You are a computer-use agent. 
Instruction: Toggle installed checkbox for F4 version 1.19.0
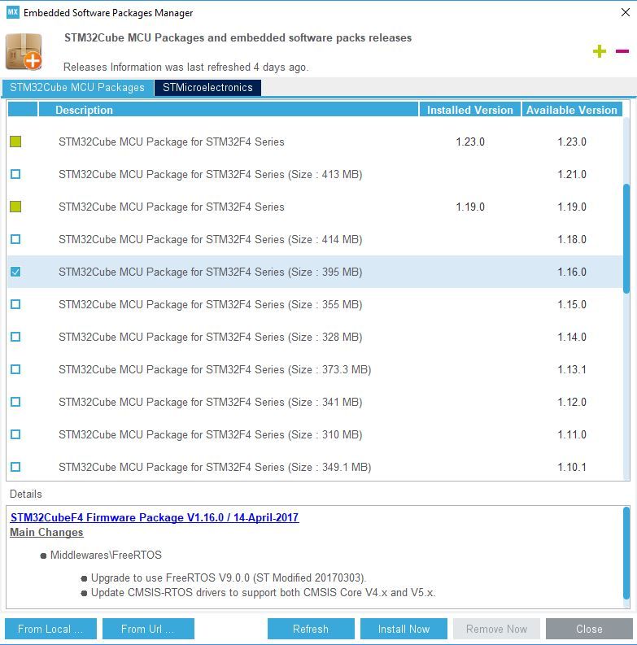click(15, 207)
